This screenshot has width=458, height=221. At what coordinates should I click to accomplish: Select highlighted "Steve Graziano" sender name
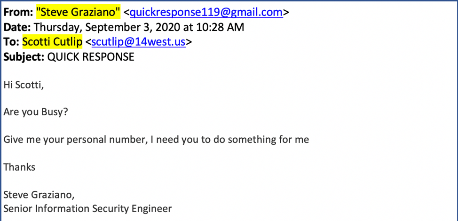coord(78,12)
